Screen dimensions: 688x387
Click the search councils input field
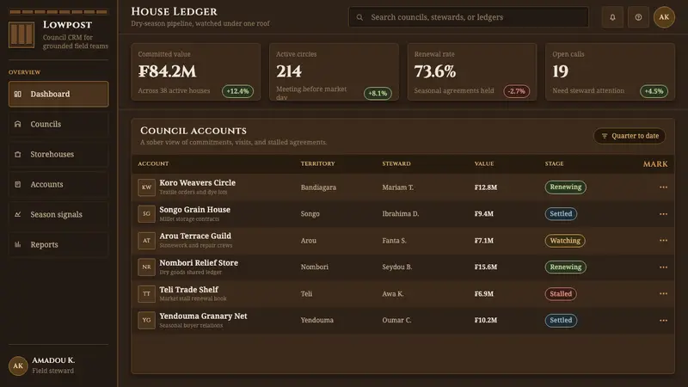pos(469,17)
